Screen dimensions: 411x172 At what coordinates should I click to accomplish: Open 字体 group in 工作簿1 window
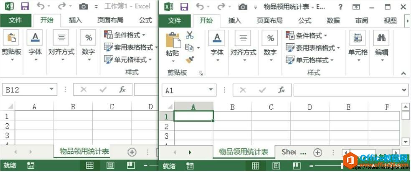pyautogui.click(x=35, y=46)
